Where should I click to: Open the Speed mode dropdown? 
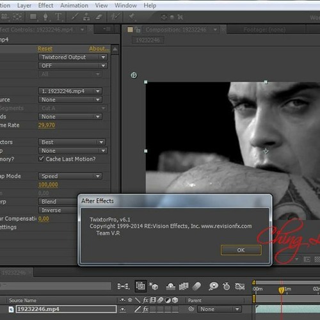70,176
